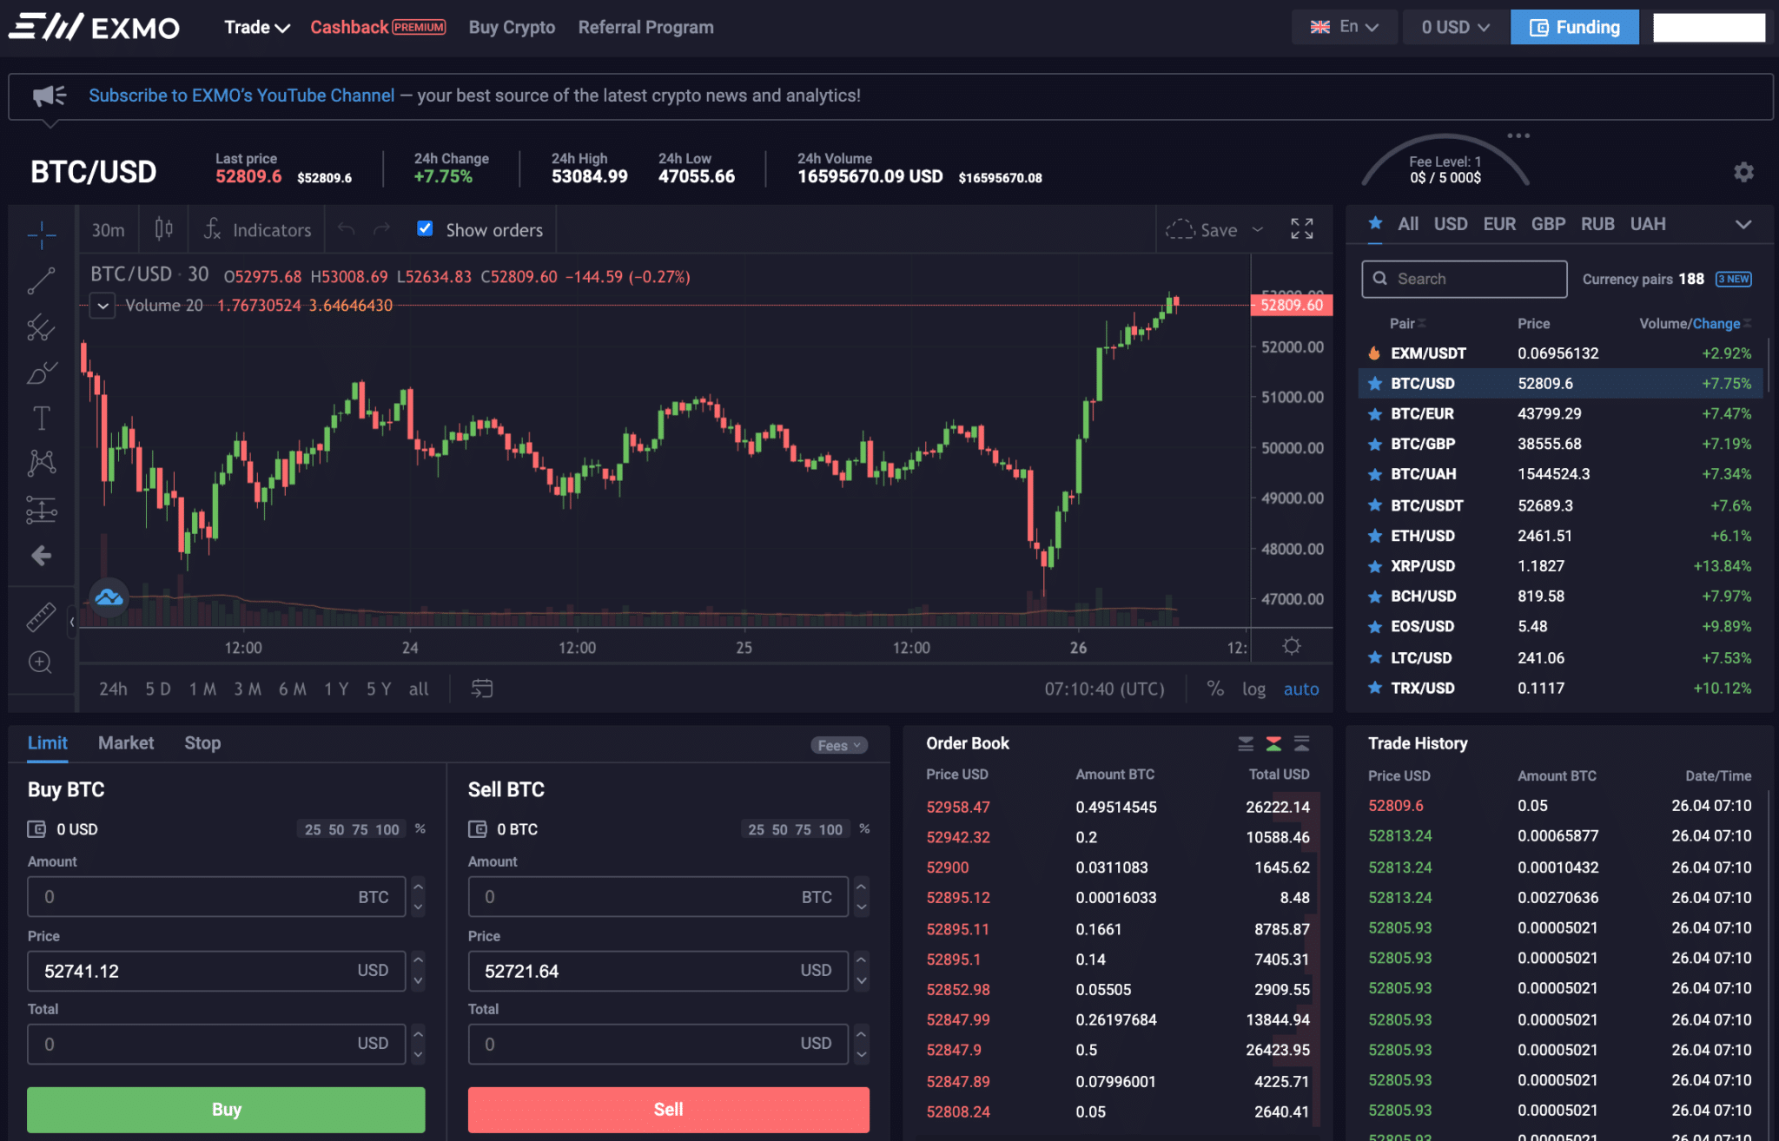Open the Referral Program link
Screen dimensions: 1779x1141
pyautogui.click(x=645, y=27)
